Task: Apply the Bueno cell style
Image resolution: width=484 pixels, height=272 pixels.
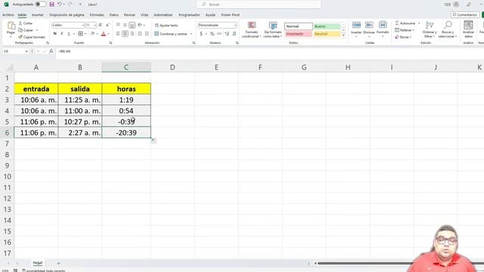Action: [327, 26]
